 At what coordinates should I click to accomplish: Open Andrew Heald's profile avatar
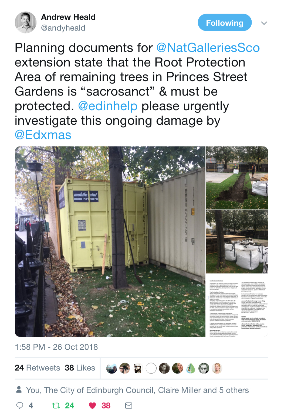(x=25, y=22)
